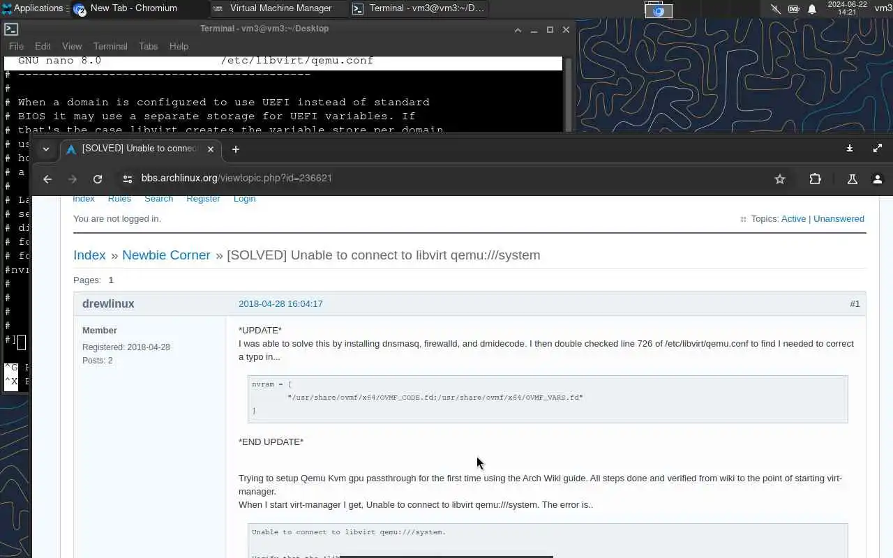Click the drewlinux username
893x558 pixels.
pyautogui.click(x=108, y=304)
